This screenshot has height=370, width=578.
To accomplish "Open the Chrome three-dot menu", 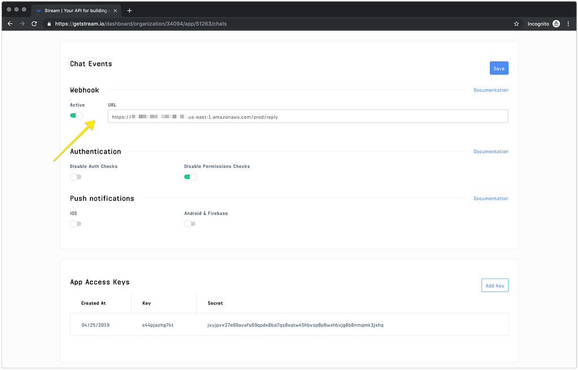I will (x=568, y=24).
